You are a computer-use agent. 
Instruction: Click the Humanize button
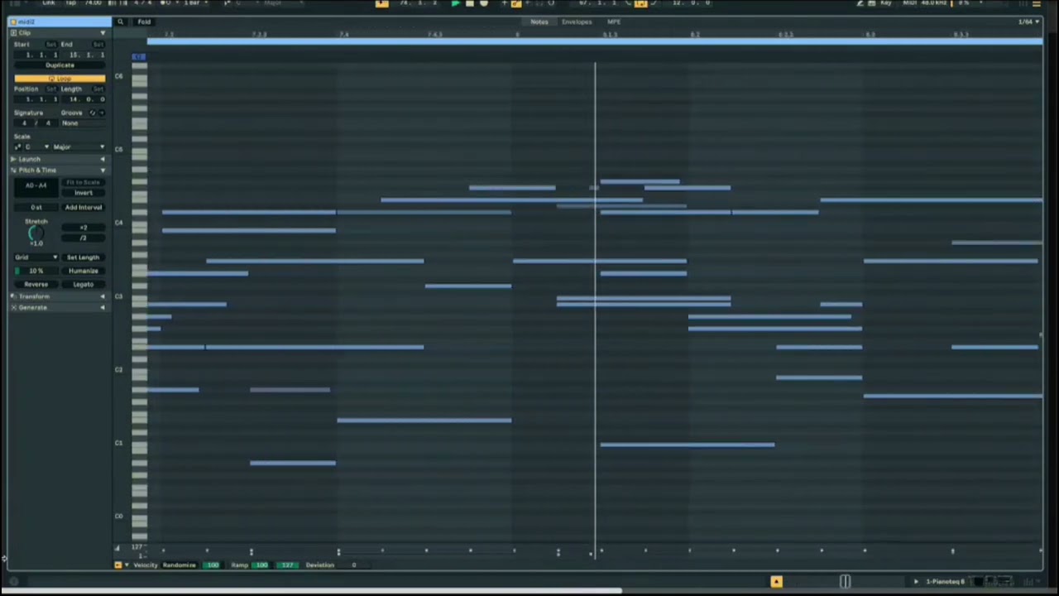[83, 271]
